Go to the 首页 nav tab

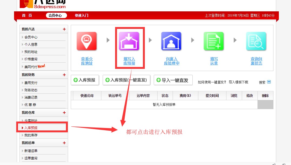pos(27,15)
